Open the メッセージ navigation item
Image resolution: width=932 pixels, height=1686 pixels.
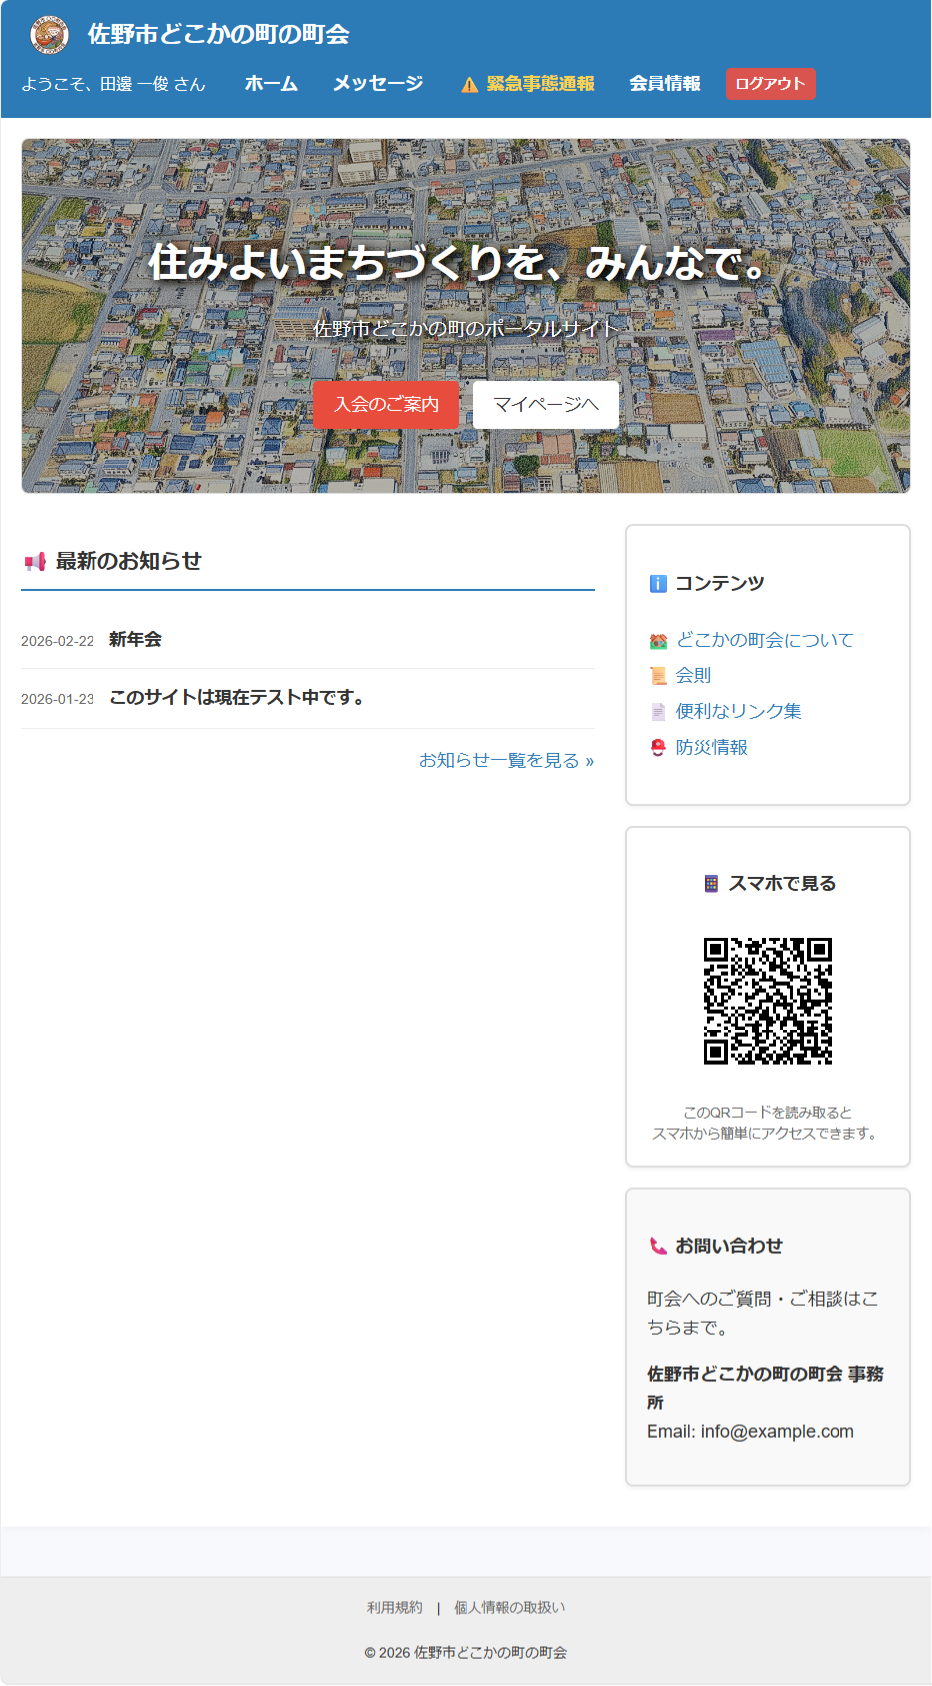pos(378,84)
